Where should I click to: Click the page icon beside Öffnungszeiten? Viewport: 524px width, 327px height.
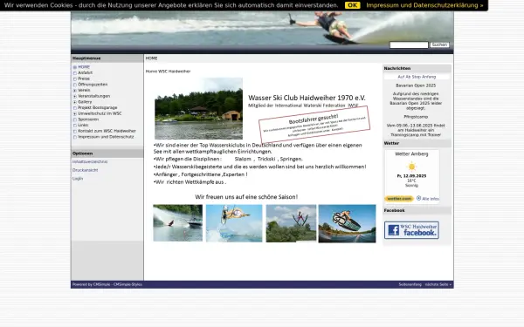75,85
